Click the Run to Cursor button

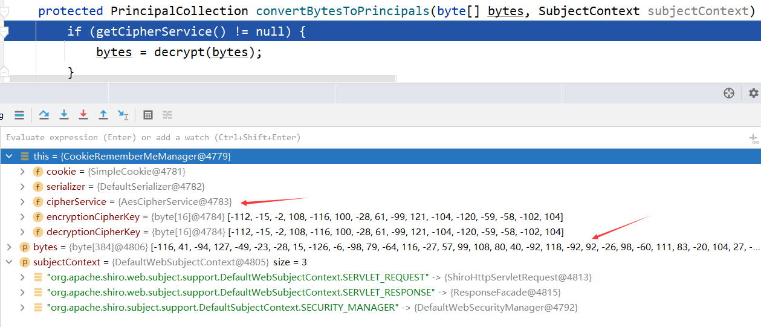[123, 114]
